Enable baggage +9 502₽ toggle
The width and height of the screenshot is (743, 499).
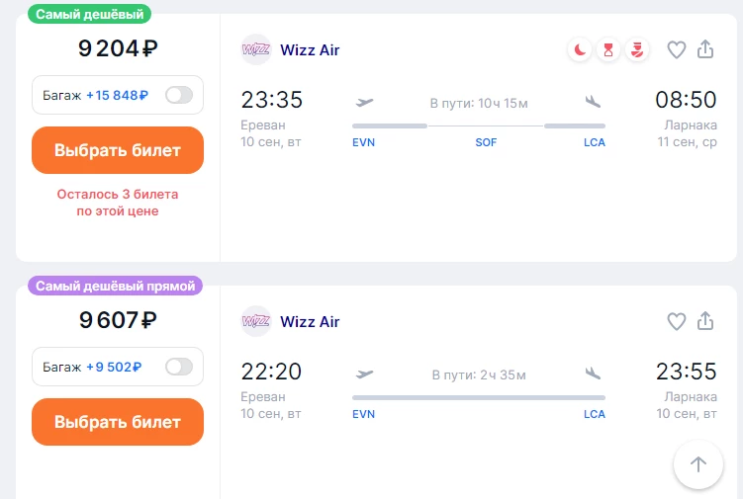(179, 367)
